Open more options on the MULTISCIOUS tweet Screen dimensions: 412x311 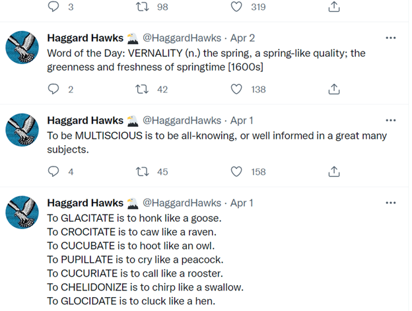[391, 120]
